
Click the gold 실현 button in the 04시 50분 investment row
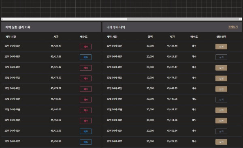[221, 47]
